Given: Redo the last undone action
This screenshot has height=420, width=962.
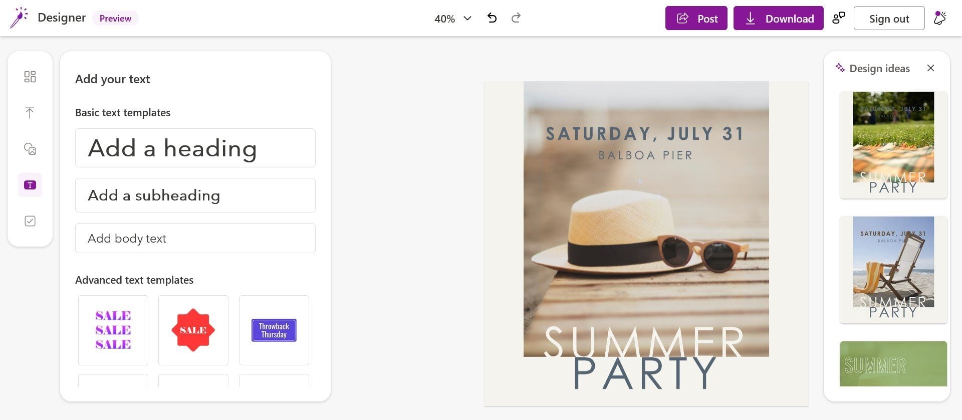Looking at the screenshot, I should pyautogui.click(x=516, y=19).
